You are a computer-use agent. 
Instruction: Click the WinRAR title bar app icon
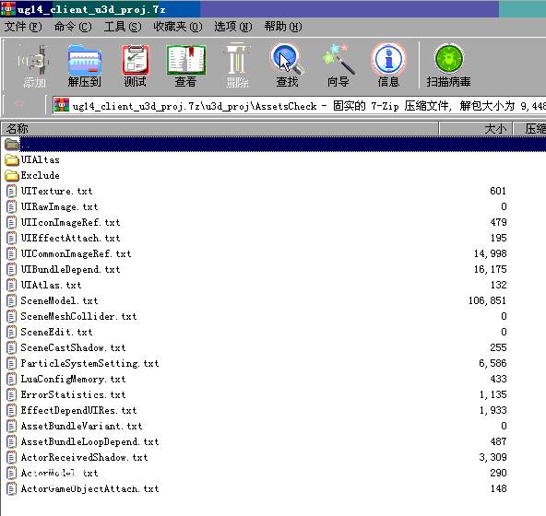[x=7, y=9]
